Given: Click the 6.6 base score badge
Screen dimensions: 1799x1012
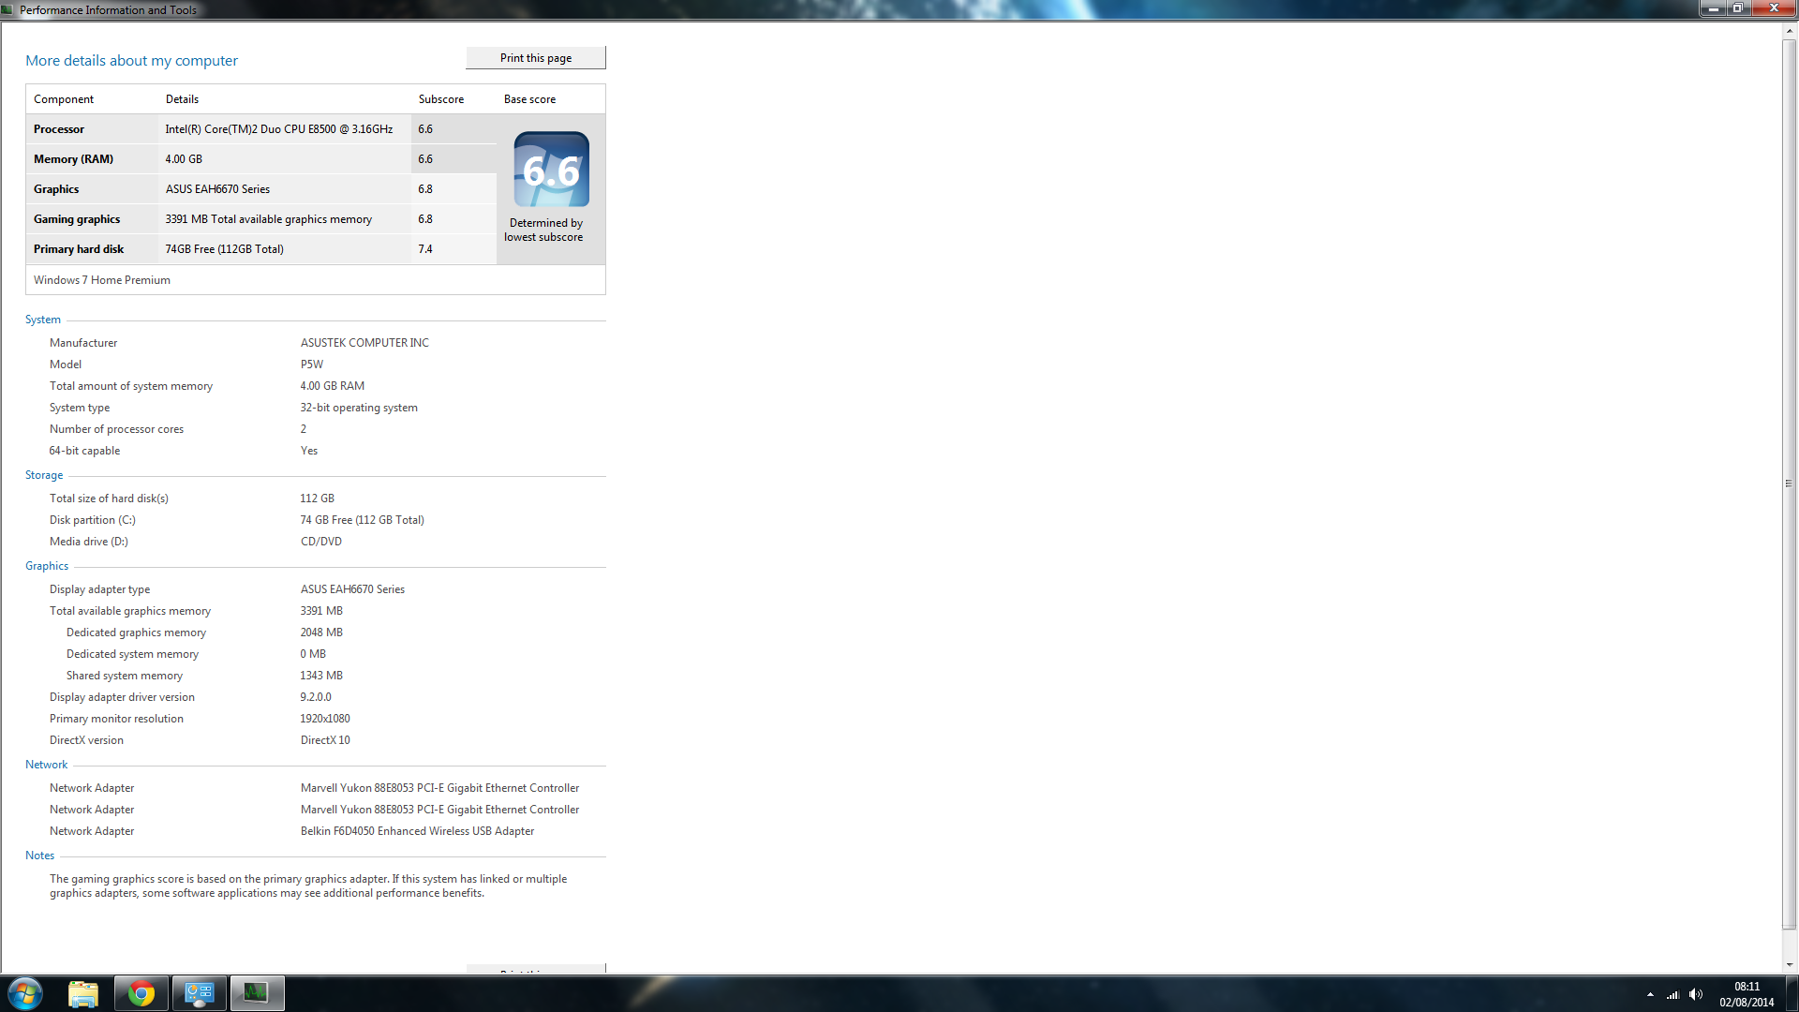Looking at the screenshot, I should 552,170.
